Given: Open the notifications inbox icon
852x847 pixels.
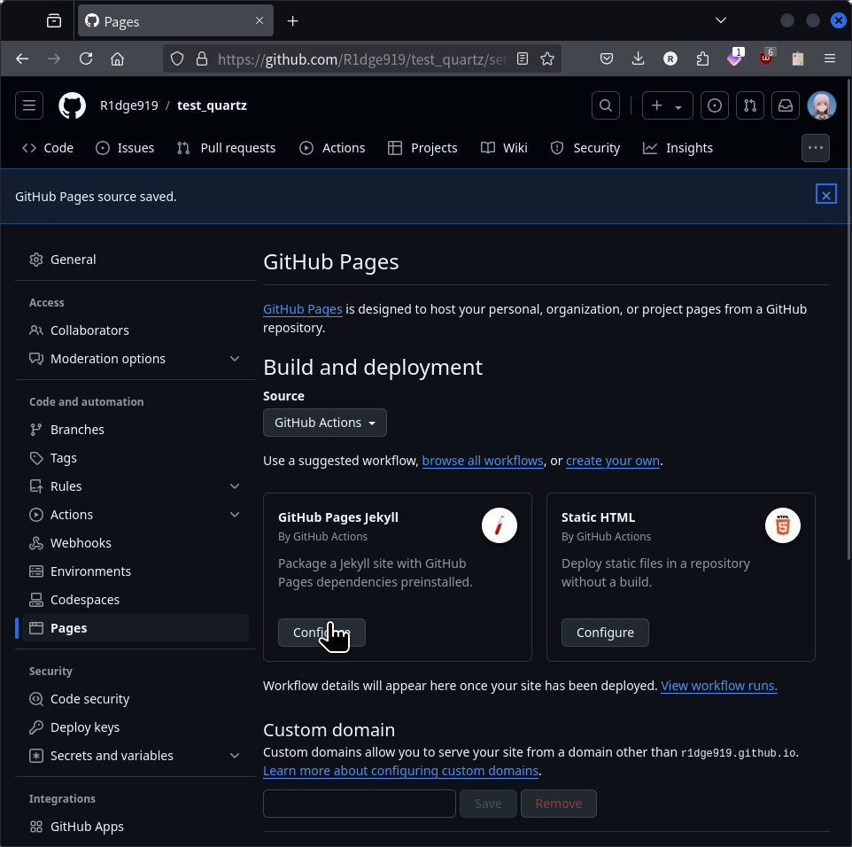Looking at the screenshot, I should point(786,105).
